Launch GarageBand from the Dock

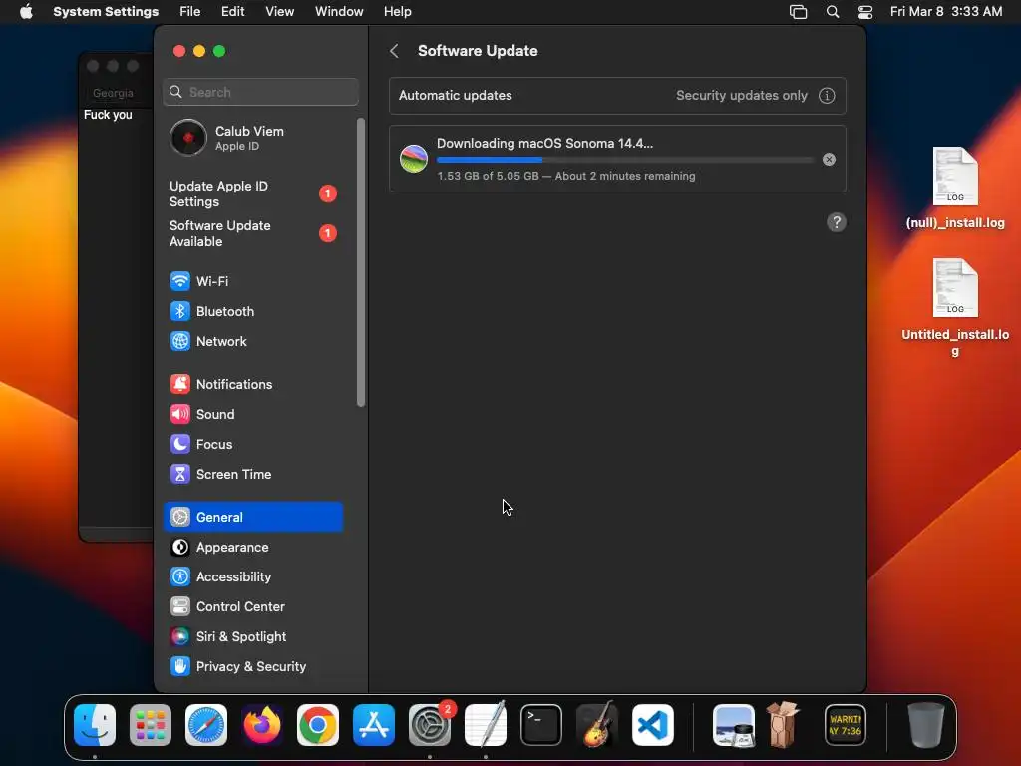[597, 725]
